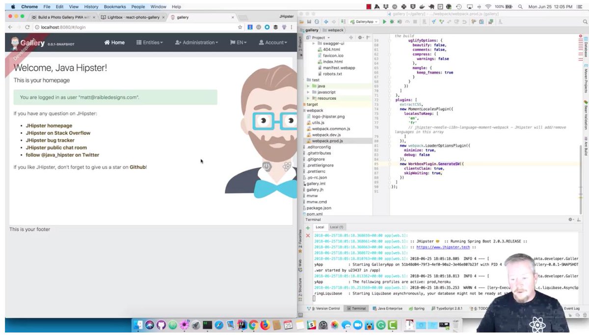Open Slack from the Dock

tap(311, 325)
